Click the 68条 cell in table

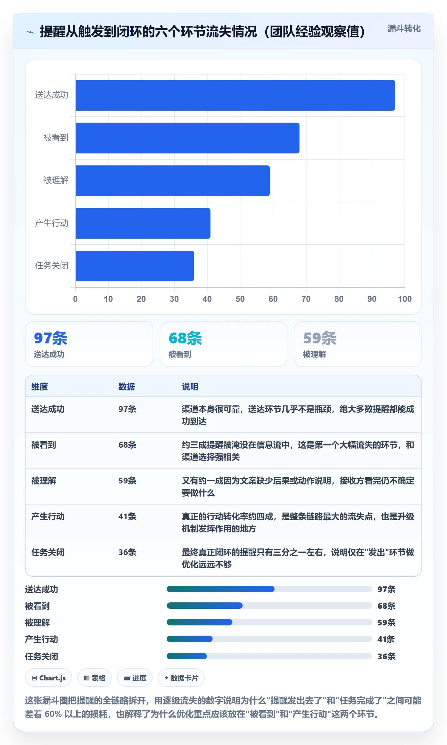point(127,445)
